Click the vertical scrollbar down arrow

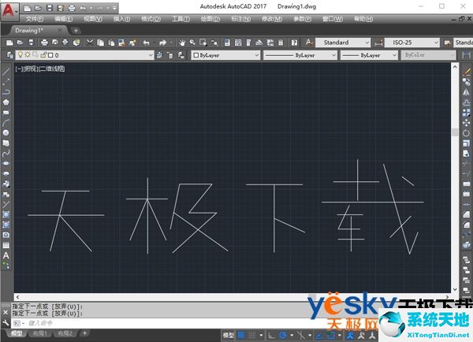[455, 289]
